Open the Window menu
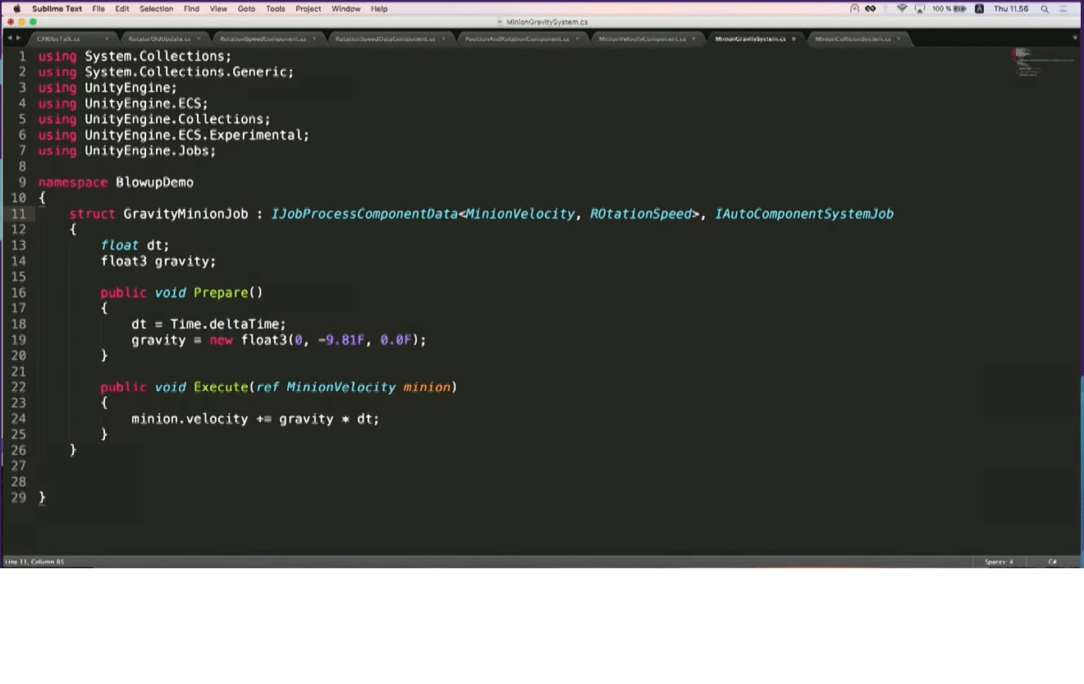This screenshot has width=1084, height=684. (345, 9)
